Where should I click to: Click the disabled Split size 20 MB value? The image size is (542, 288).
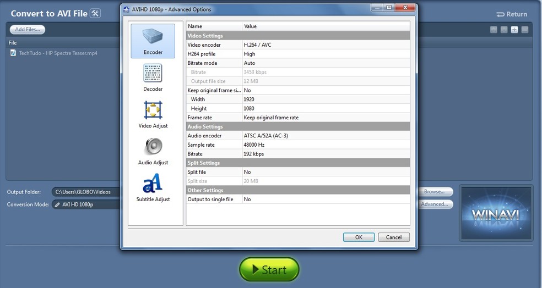(326, 181)
